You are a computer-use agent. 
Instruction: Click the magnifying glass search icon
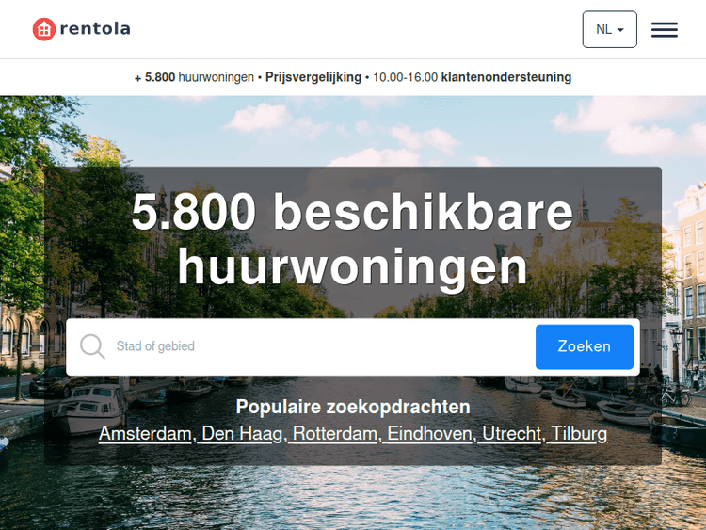92,346
